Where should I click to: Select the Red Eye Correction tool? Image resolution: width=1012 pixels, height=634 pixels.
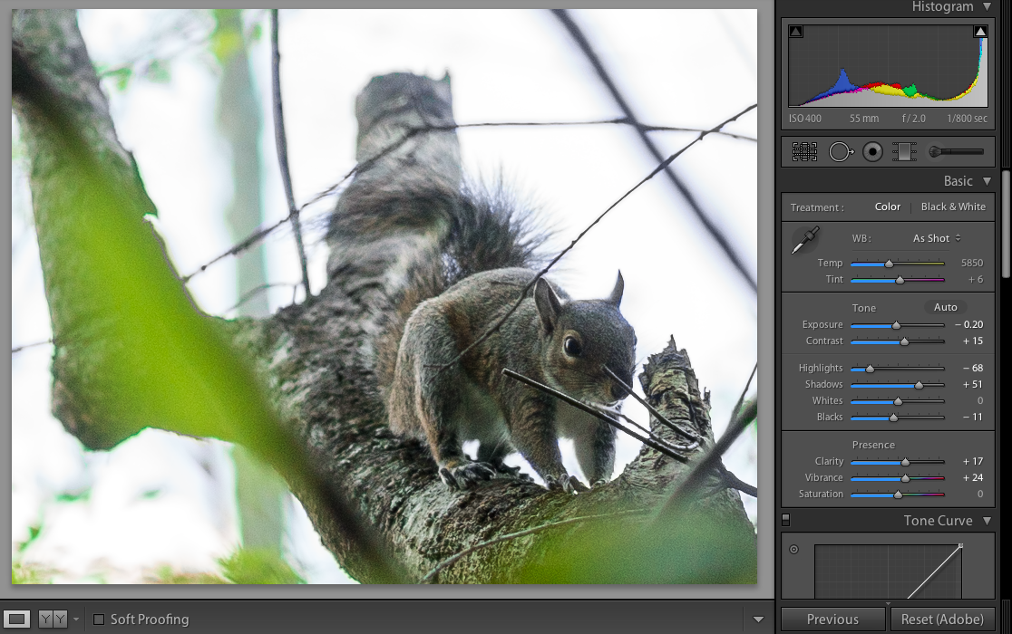[x=872, y=152]
